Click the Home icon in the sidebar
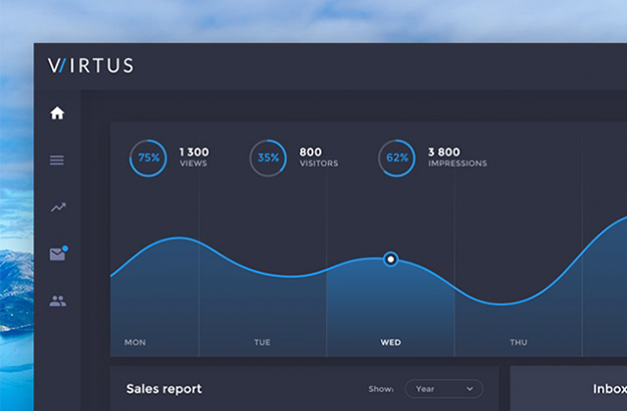627x411 pixels. coord(57,114)
